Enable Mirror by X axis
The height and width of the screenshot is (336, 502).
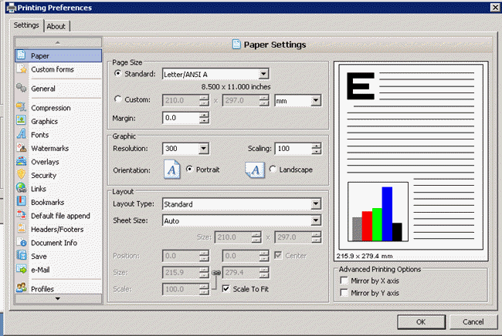tap(344, 281)
